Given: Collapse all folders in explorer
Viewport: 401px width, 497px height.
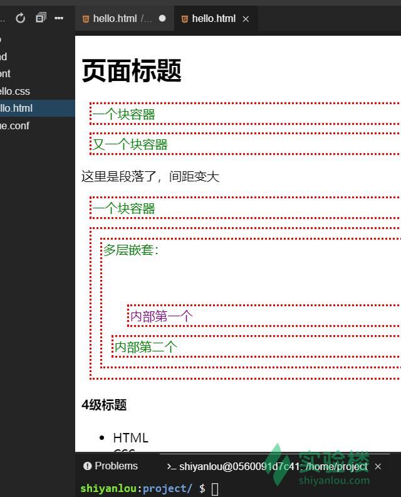Looking at the screenshot, I should click(41, 18).
